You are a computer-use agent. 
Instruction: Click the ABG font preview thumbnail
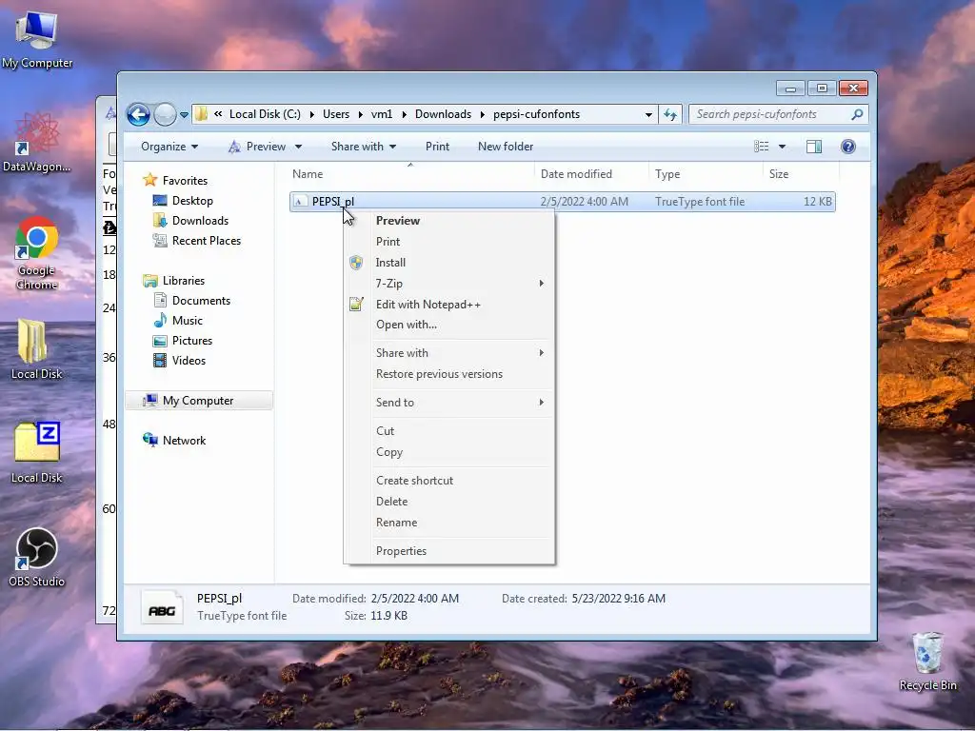(162, 608)
